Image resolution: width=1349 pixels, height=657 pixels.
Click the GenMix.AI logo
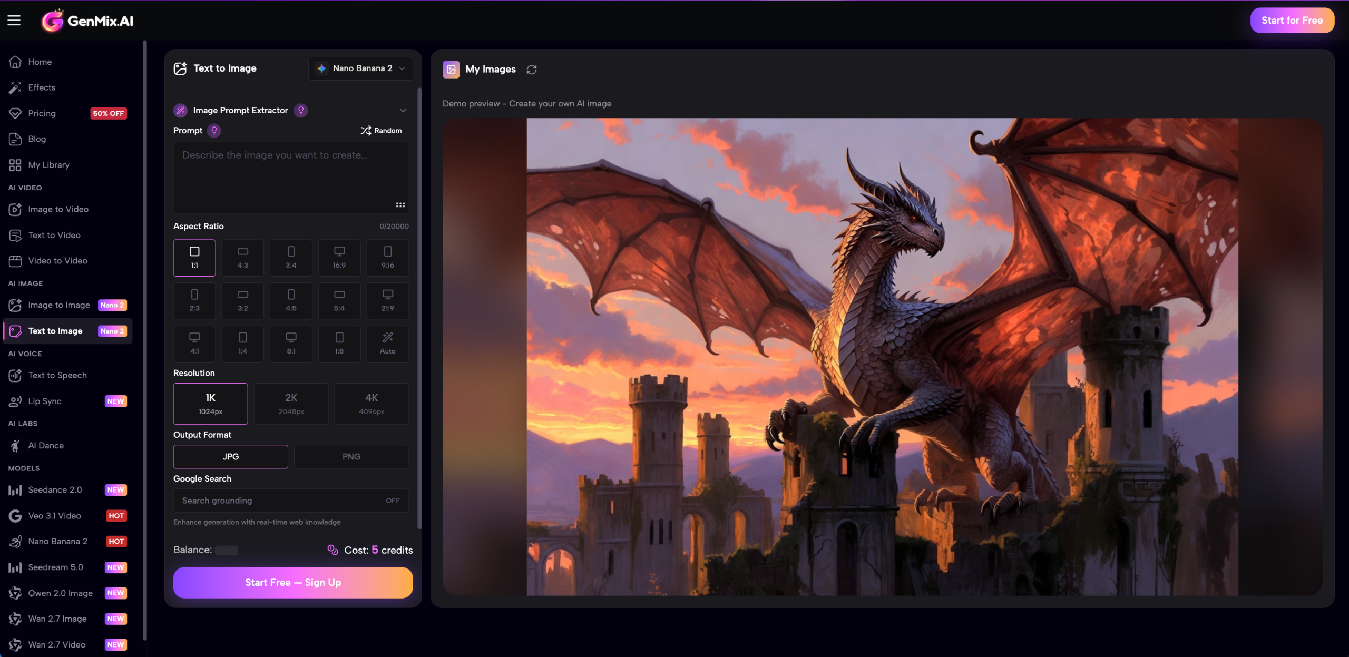coord(88,21)
